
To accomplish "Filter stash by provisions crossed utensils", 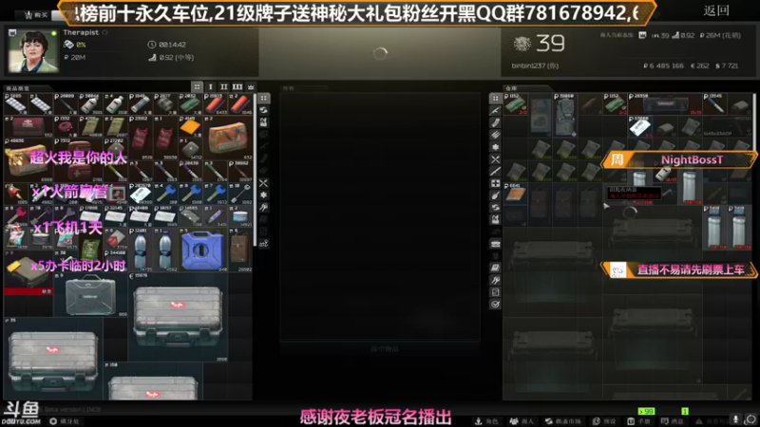I will (495, 158).
